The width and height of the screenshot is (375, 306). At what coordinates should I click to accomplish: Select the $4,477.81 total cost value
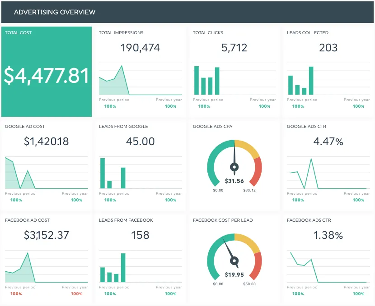point(47,76)
